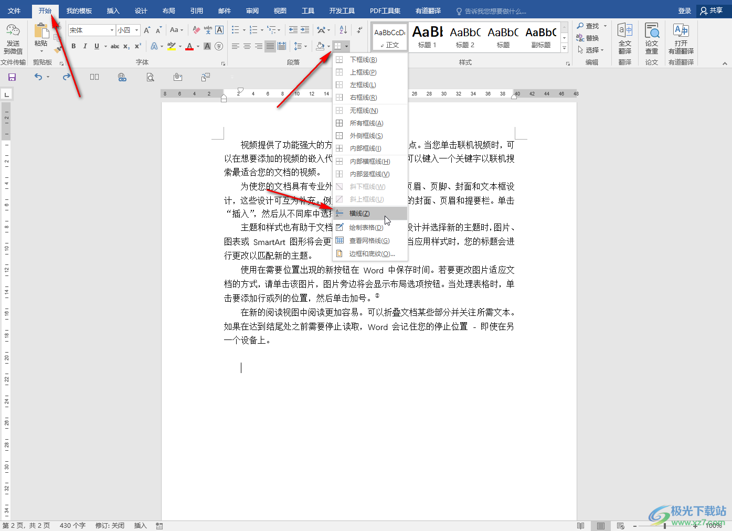
Task: Click paragraph shading paint bucket
Action: [320, 46]
